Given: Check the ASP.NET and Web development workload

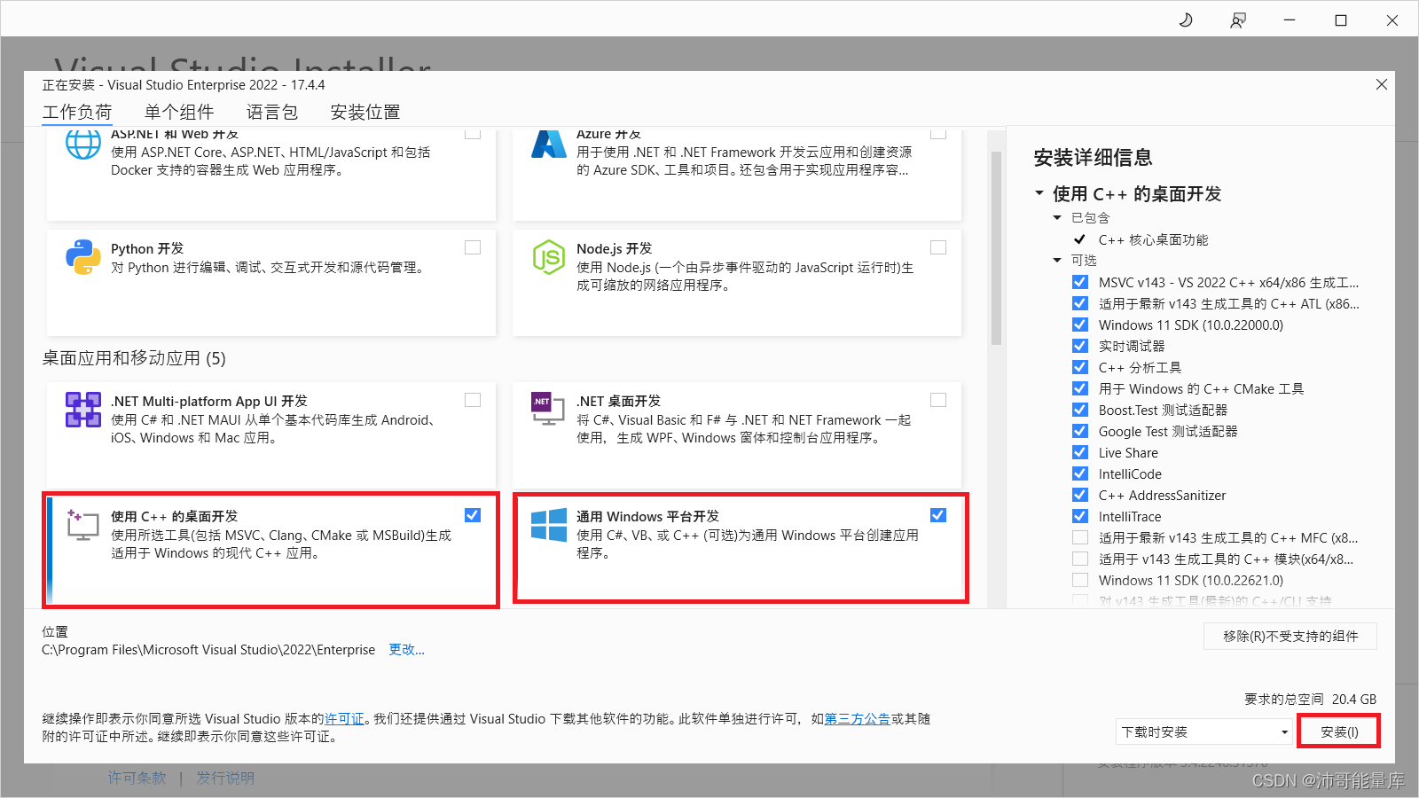Looking at the screenshot, I should pyautogui.click(x=473, y=134).
